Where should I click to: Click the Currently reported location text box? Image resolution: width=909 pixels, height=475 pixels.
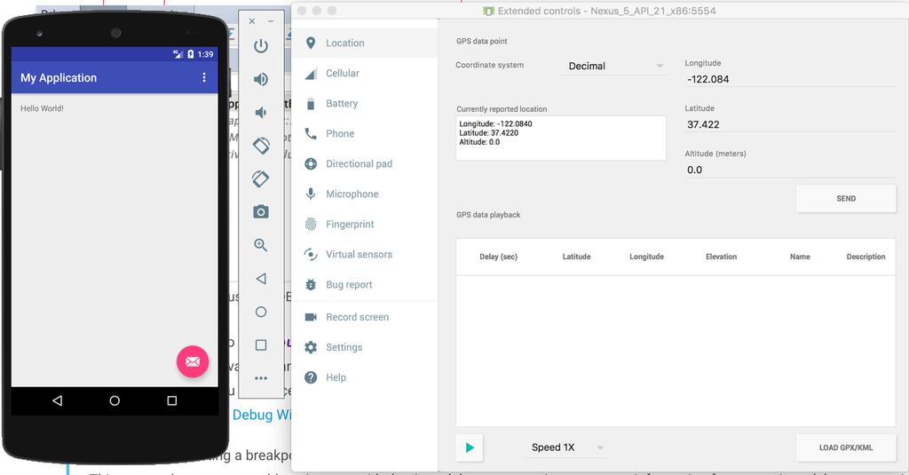click(561, 138)
